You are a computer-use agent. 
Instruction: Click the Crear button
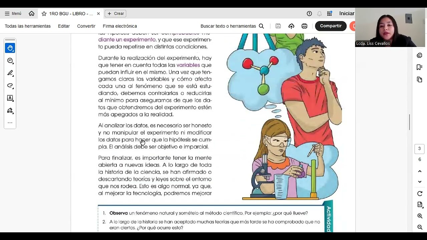(x=115, y=14)
